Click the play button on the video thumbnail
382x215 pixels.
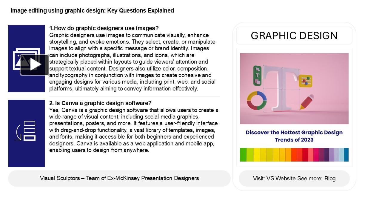(x=35, y=64)
